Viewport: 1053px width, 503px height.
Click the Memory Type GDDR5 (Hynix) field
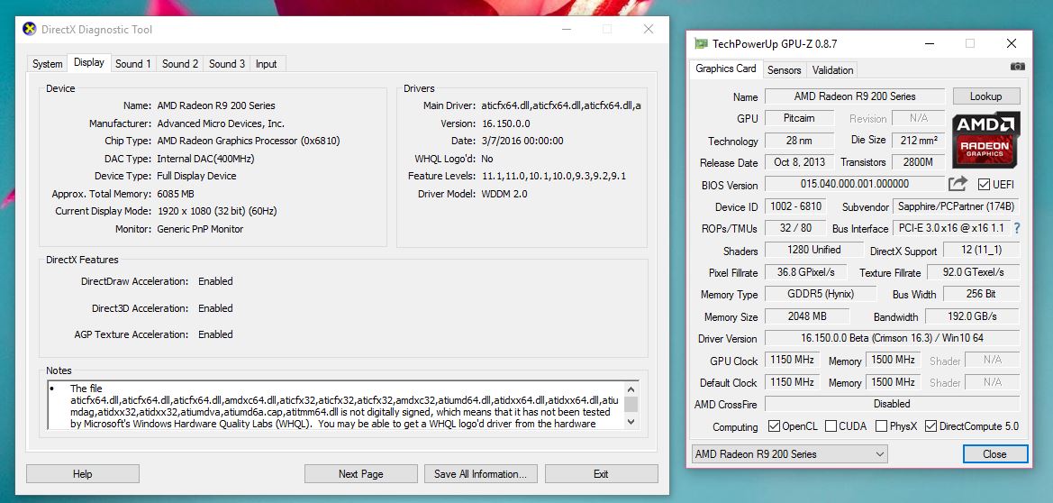821,294
